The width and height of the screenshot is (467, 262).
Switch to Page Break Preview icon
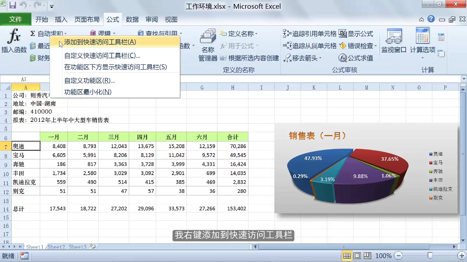point(367,256)
